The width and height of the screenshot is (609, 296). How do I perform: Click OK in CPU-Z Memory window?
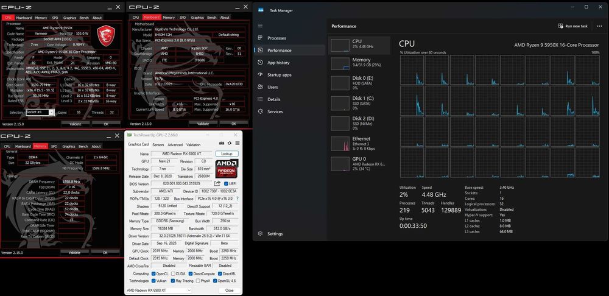[105, 253]
